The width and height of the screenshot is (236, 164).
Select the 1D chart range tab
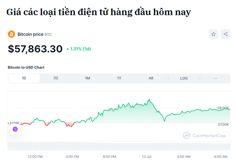(24, 78)
